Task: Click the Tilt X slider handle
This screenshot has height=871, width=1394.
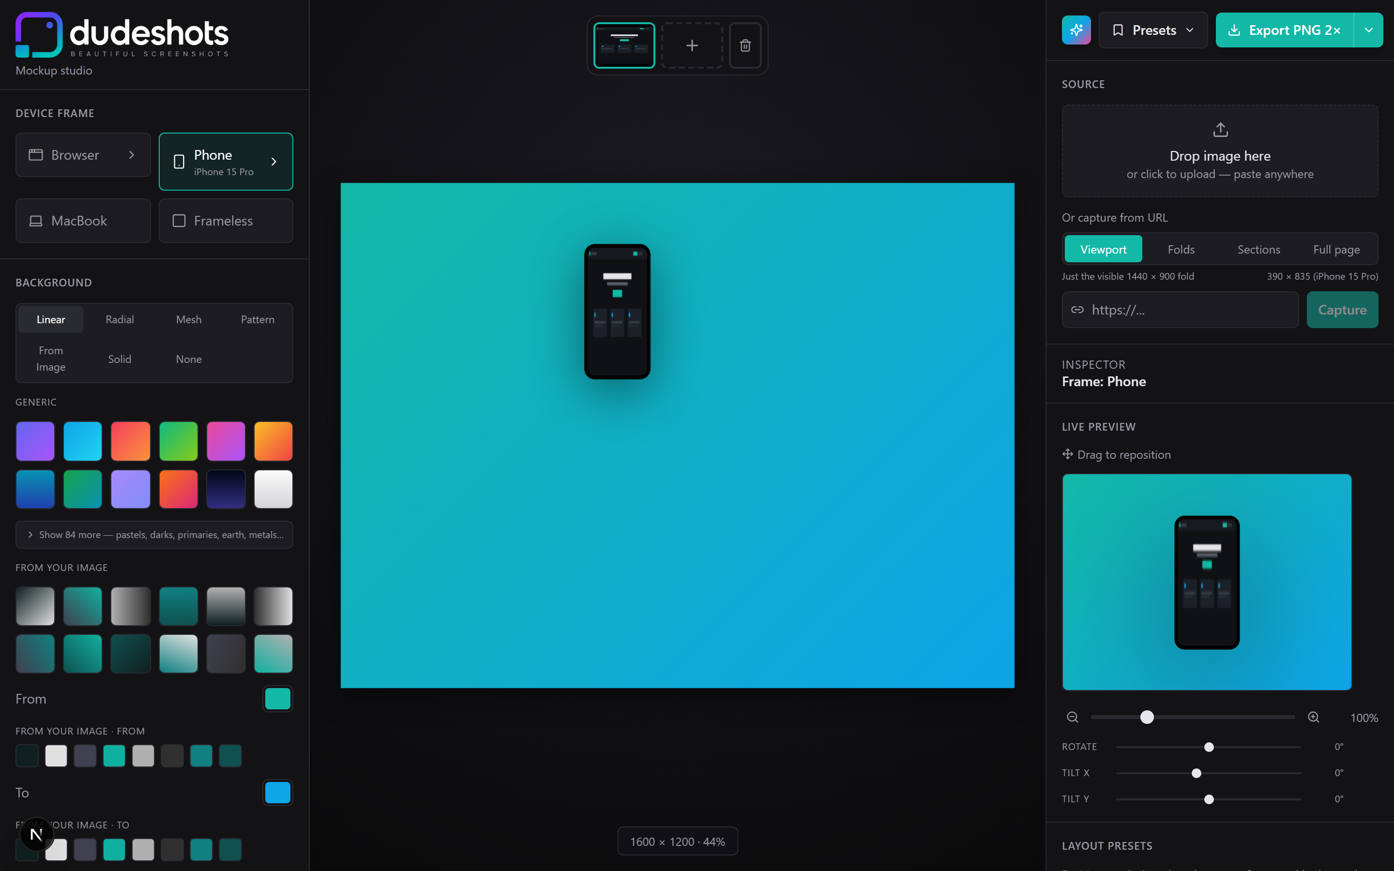Action: click(1197, 773)
